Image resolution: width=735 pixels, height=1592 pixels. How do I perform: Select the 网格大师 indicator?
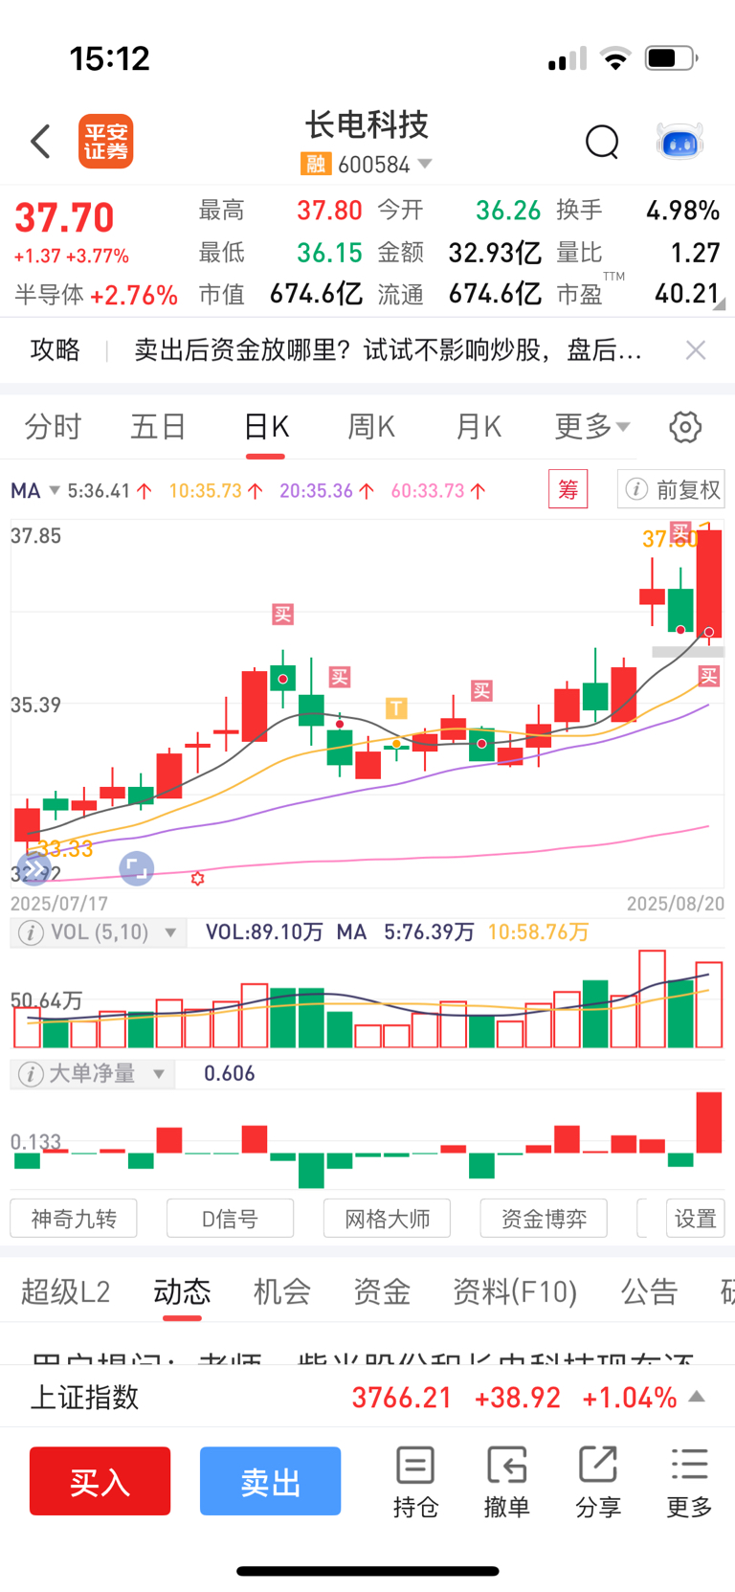(x=387, y=1219)
